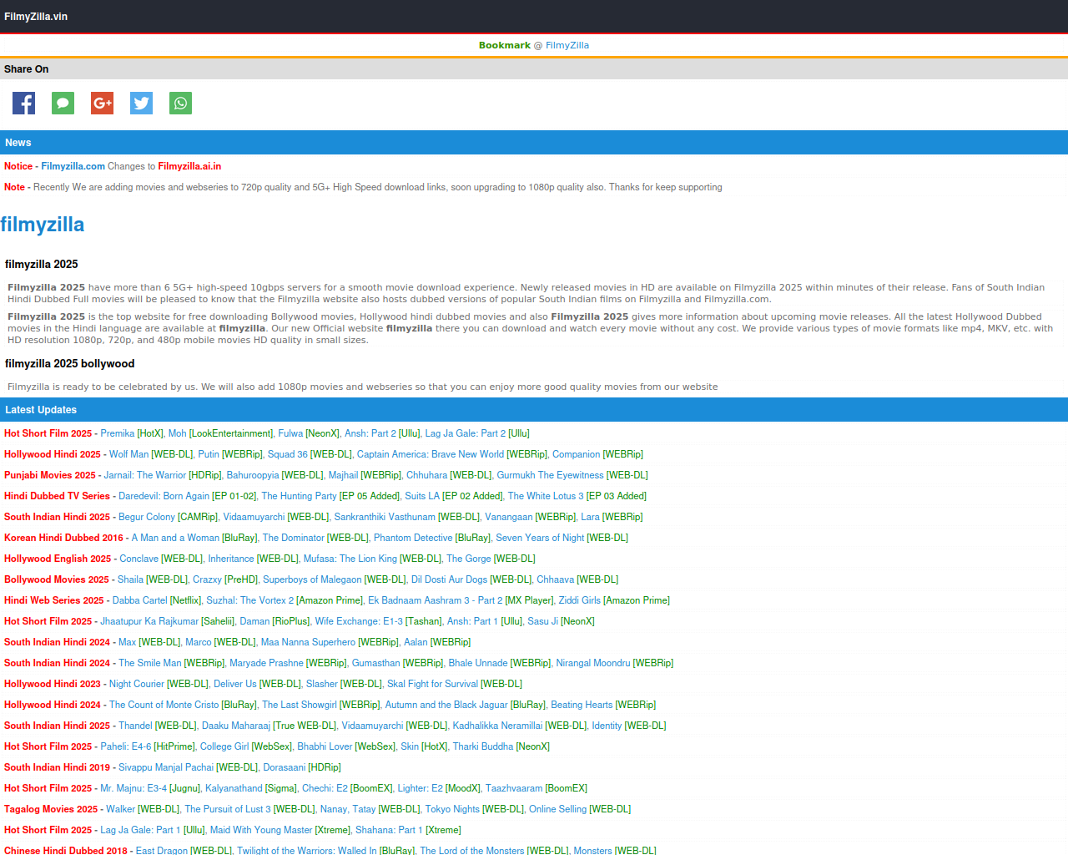1068x855 pixels.
Task: Share via green SMS message icon
Action: pos(63,104)
